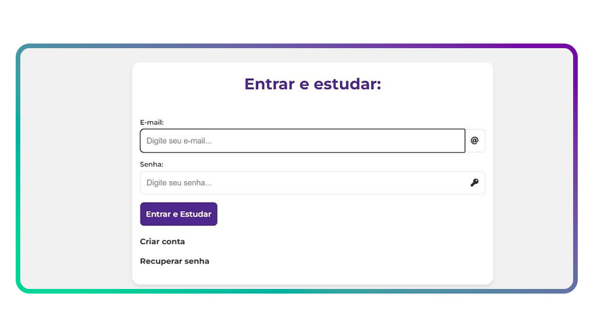Click the key icon in the password field

coord(475,183)
